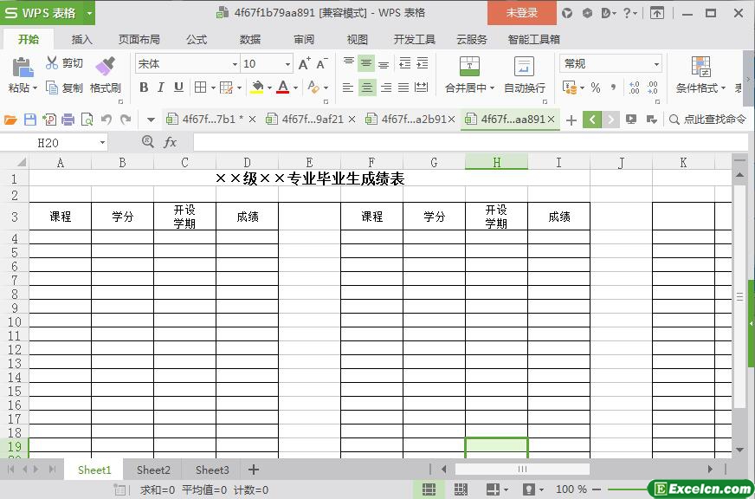Expand the fill color dropdown arrow
Viewport: 755px width, 499px height.
pyautogui.click(x=269, y=87)
